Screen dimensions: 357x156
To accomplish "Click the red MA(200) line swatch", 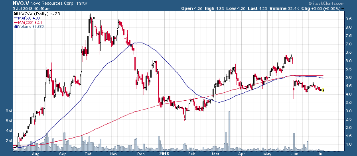I will coord(16,22).
